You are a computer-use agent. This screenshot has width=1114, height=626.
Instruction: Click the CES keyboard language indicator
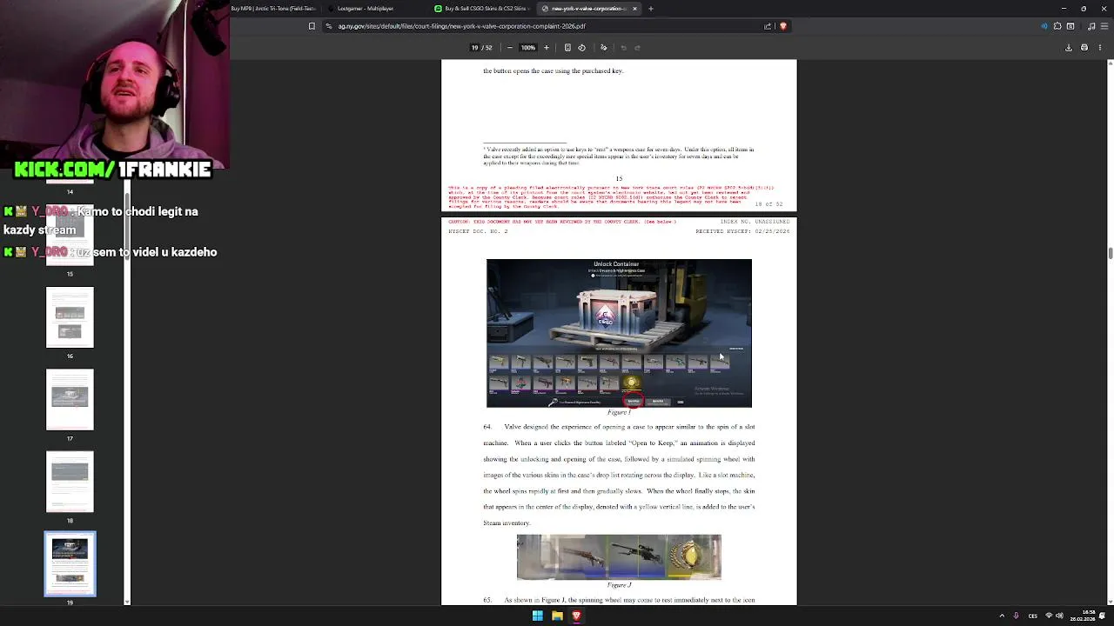[1033, 616]
